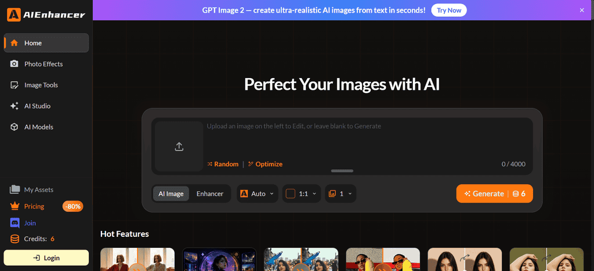
Task: Click the Perfect Your Images with AI heading
Action: (x=342, y=85)
